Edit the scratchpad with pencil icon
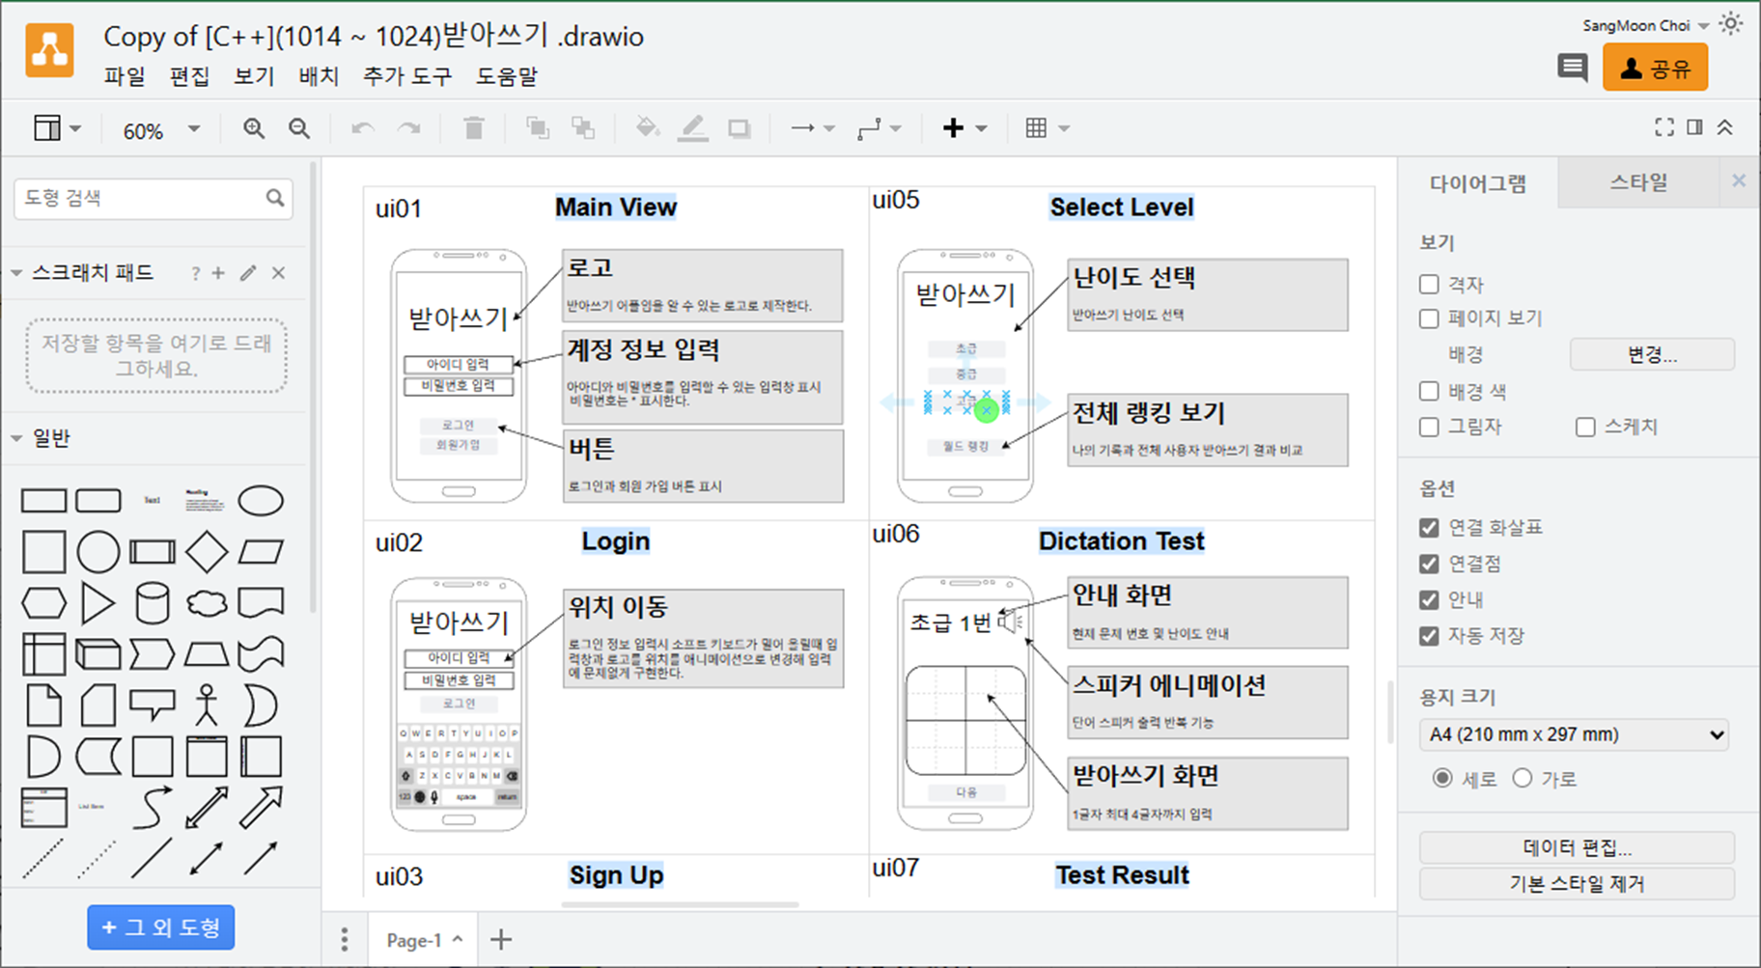Viewport: 1761px width, 968px height. (248, 274)
